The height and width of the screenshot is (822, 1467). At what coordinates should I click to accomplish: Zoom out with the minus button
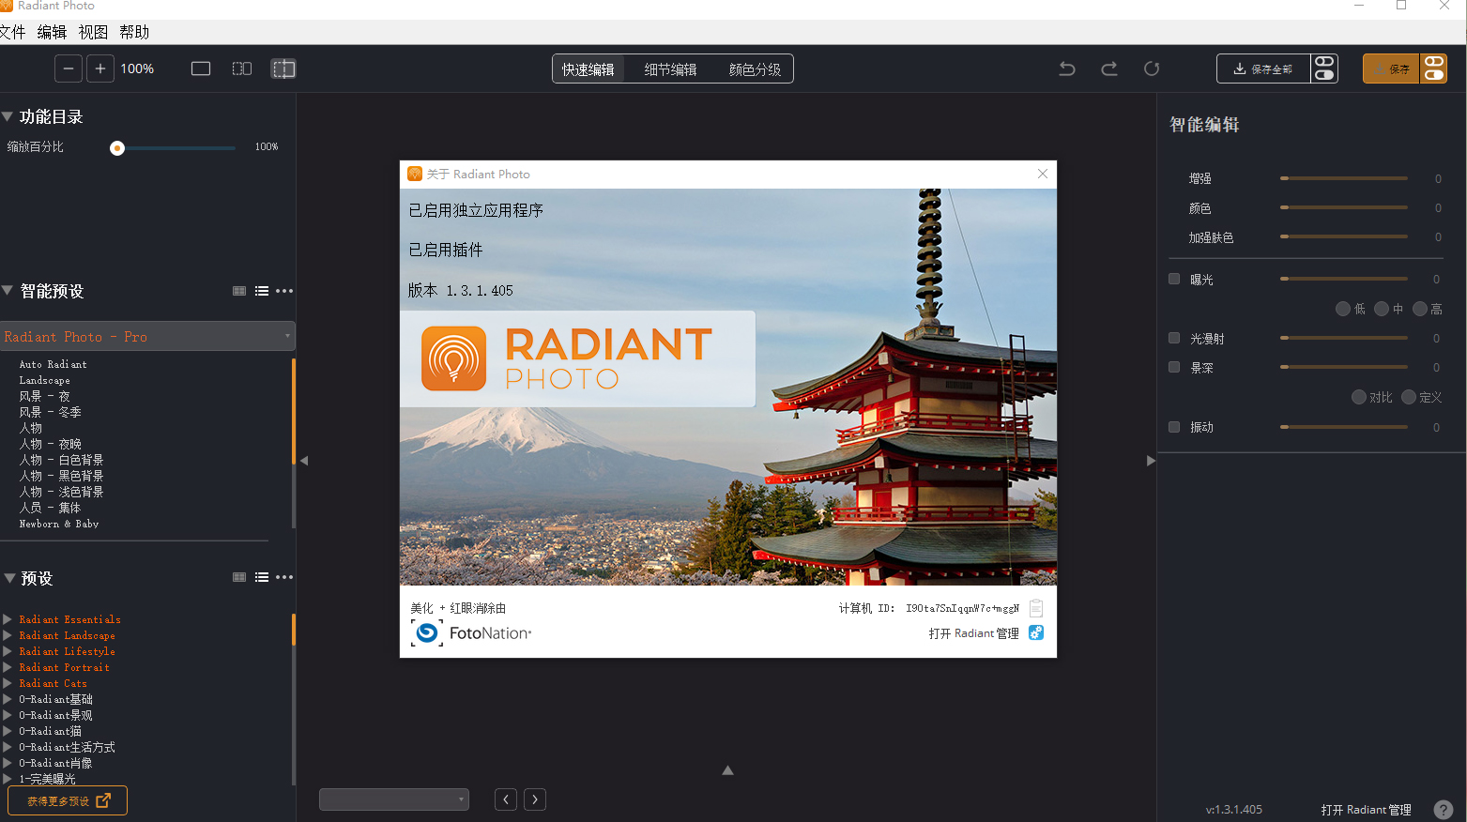(x=69, y=68)
